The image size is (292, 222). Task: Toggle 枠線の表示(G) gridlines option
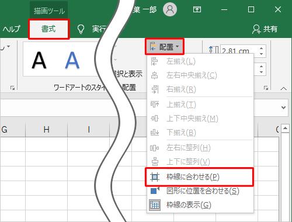[200, 205]
